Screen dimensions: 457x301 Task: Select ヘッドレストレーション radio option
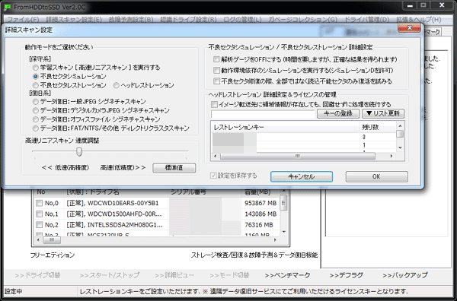(x=117, y=85)
